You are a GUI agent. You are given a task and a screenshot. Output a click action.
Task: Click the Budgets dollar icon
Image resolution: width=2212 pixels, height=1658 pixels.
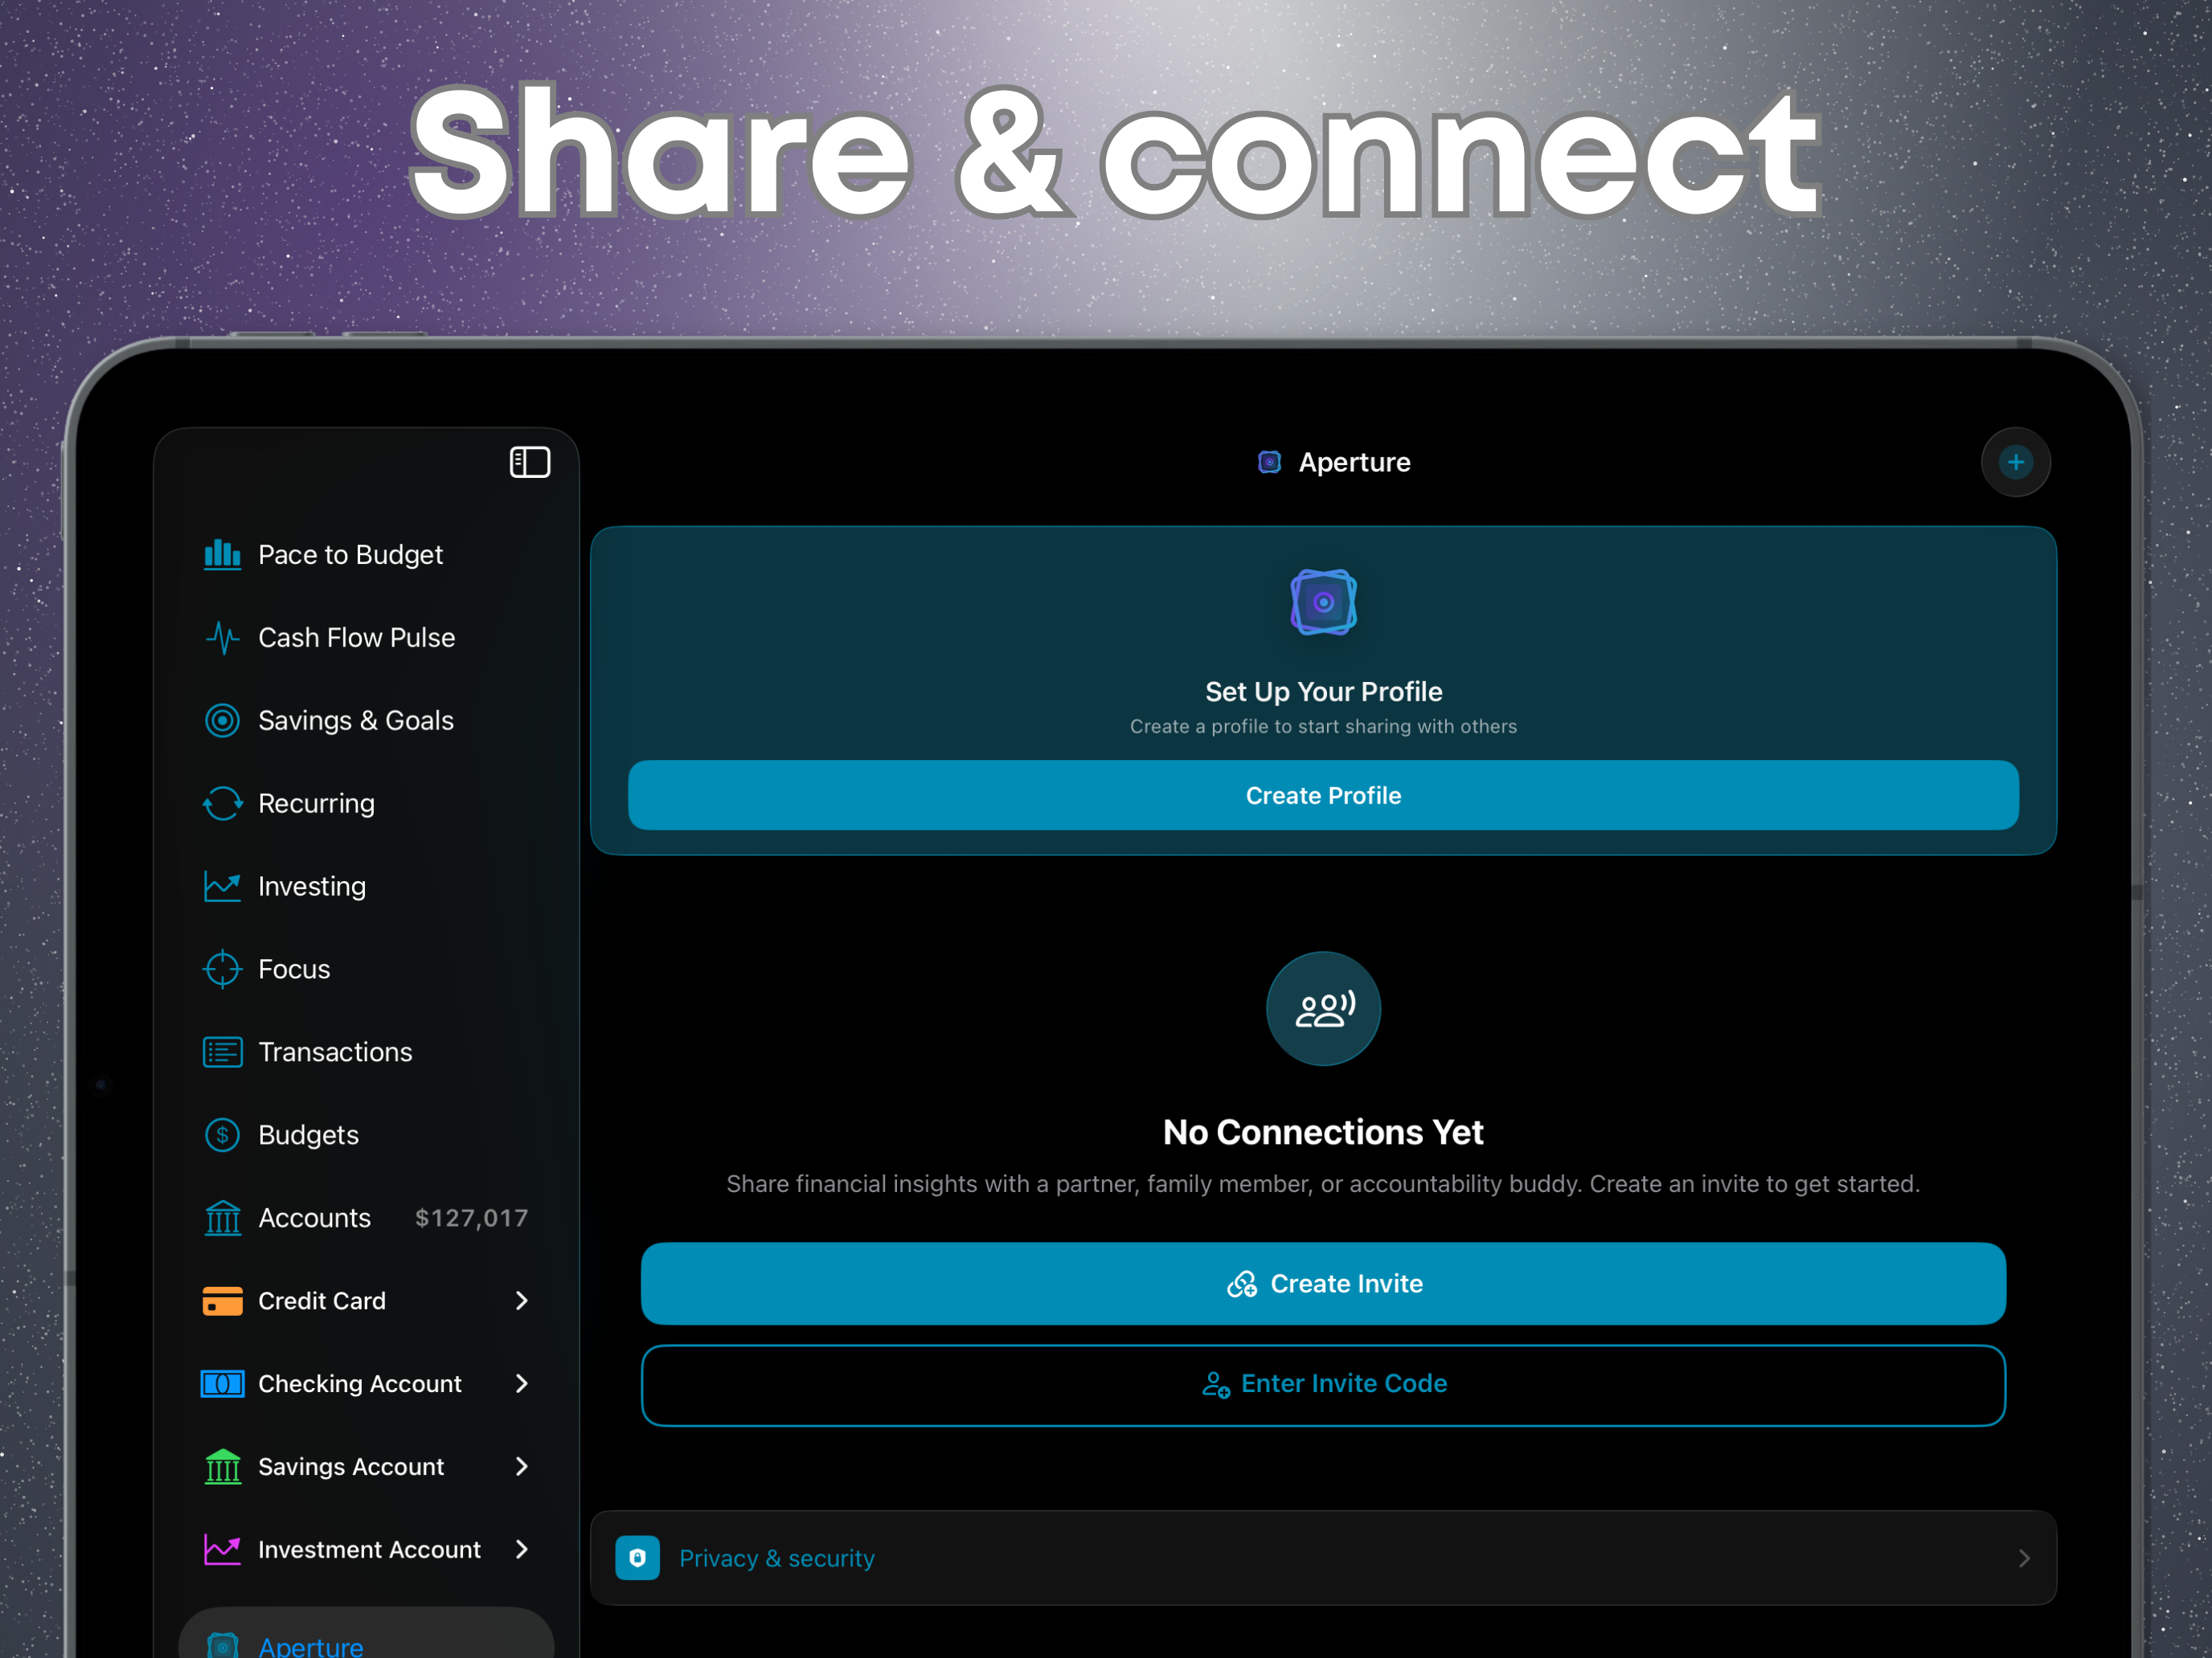[x=222, y=1135]
